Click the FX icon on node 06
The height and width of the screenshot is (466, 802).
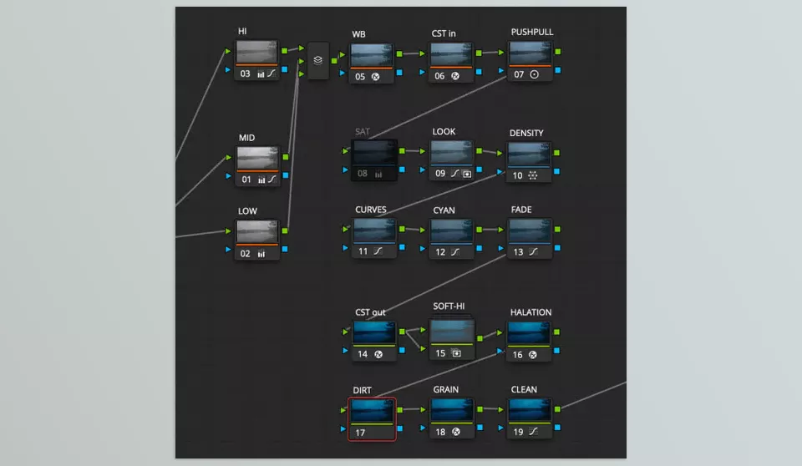point(455,76)
